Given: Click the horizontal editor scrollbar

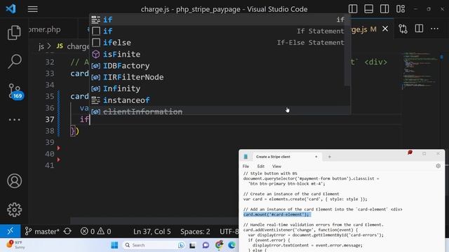Looking at the screenshot, I should pyautogui.click(x=154, y=221).
